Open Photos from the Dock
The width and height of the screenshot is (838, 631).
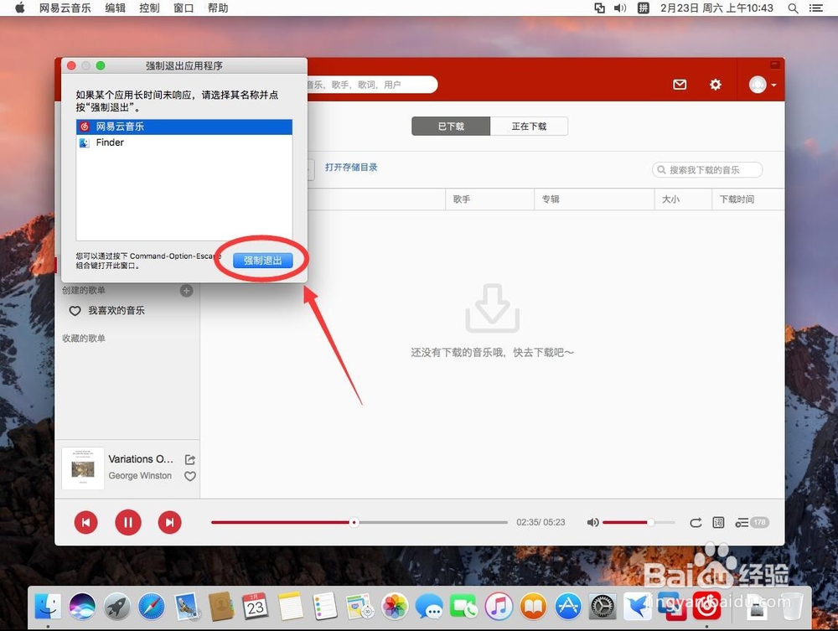pos(395,607)
